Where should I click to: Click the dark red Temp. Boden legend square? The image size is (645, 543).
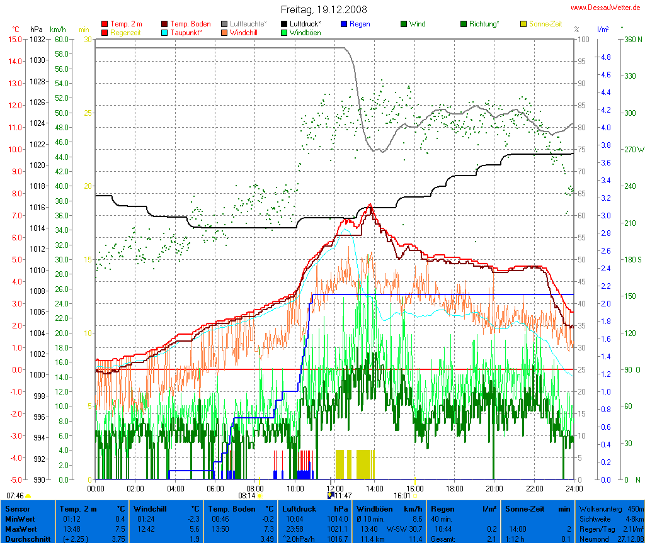(x=165, y=24)
